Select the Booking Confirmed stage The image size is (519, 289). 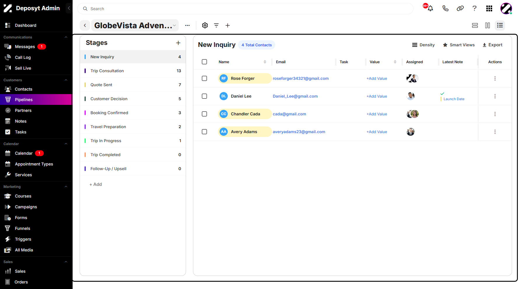point(133,113)
